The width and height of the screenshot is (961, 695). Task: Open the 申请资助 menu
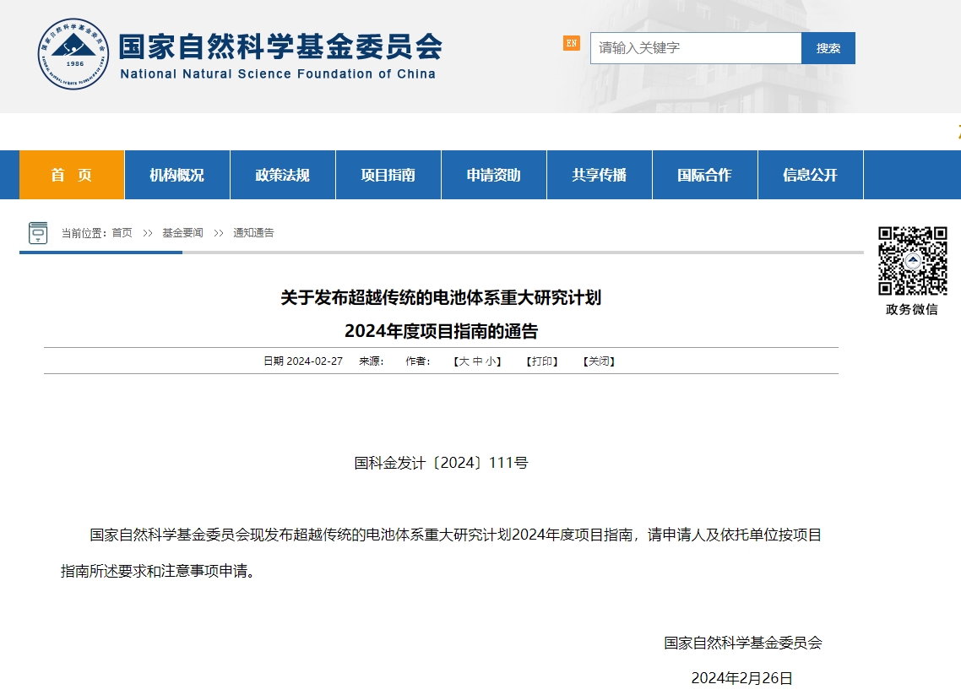coord(493,175)
